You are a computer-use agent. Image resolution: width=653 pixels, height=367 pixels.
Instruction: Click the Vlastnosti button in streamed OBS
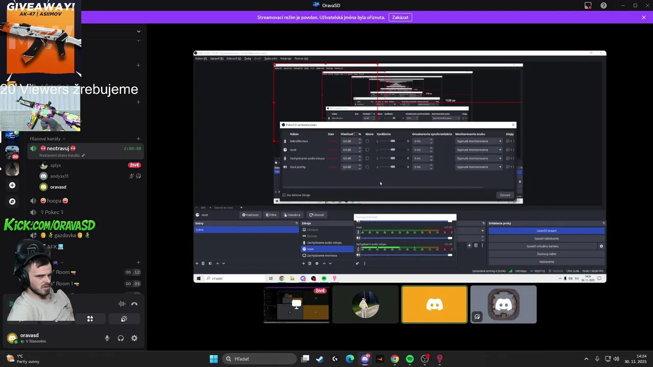point(250,215)
